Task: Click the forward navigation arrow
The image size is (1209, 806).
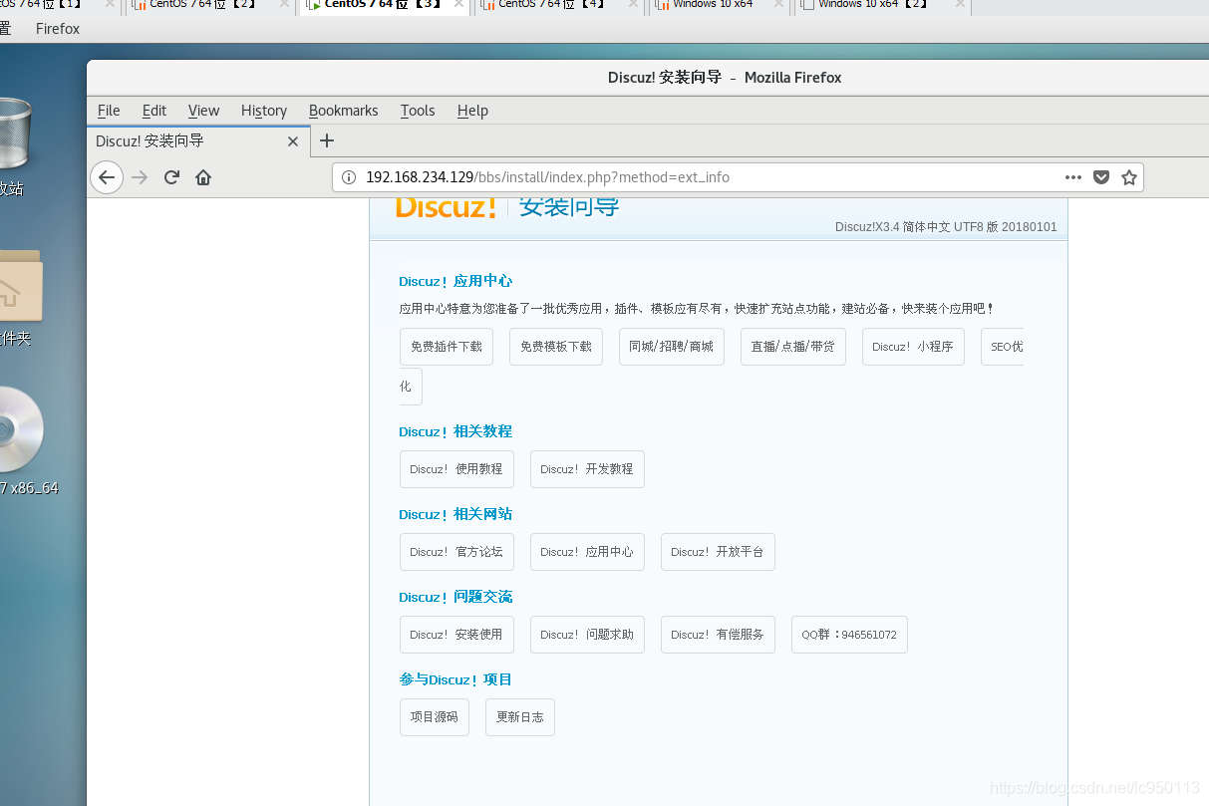Action: pos(140,177)
